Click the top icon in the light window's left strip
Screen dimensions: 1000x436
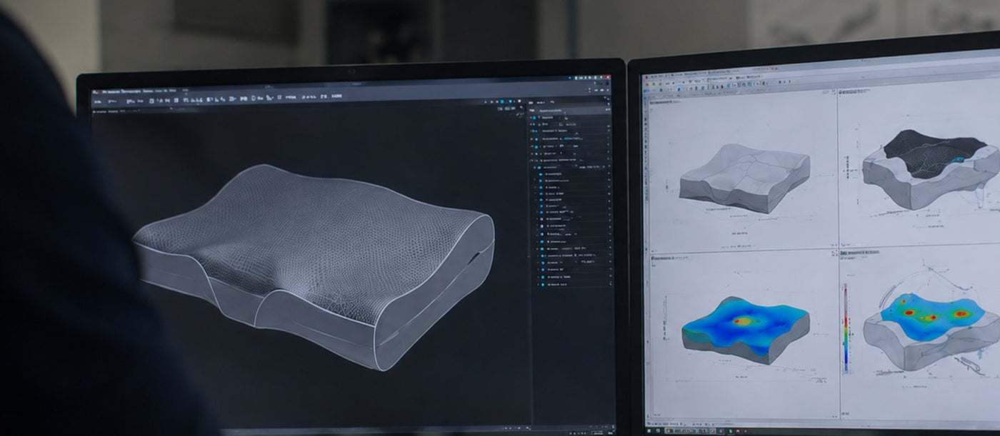(x=645, y=98)
